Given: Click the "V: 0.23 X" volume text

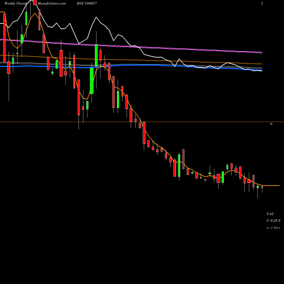Looking at the screenshot, I should [274, 221].
